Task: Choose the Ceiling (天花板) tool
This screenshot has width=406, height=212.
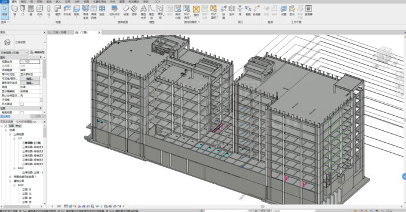Action: [67, 11]
